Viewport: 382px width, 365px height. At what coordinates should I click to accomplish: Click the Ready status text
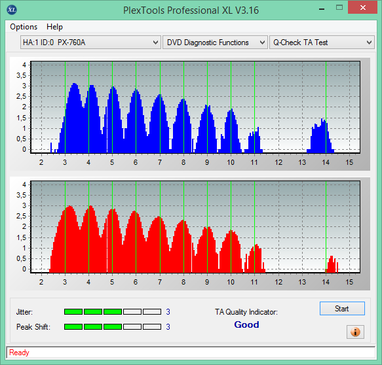tap(19, 353)
